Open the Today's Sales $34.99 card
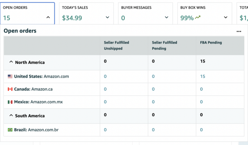 click(86, 13)
